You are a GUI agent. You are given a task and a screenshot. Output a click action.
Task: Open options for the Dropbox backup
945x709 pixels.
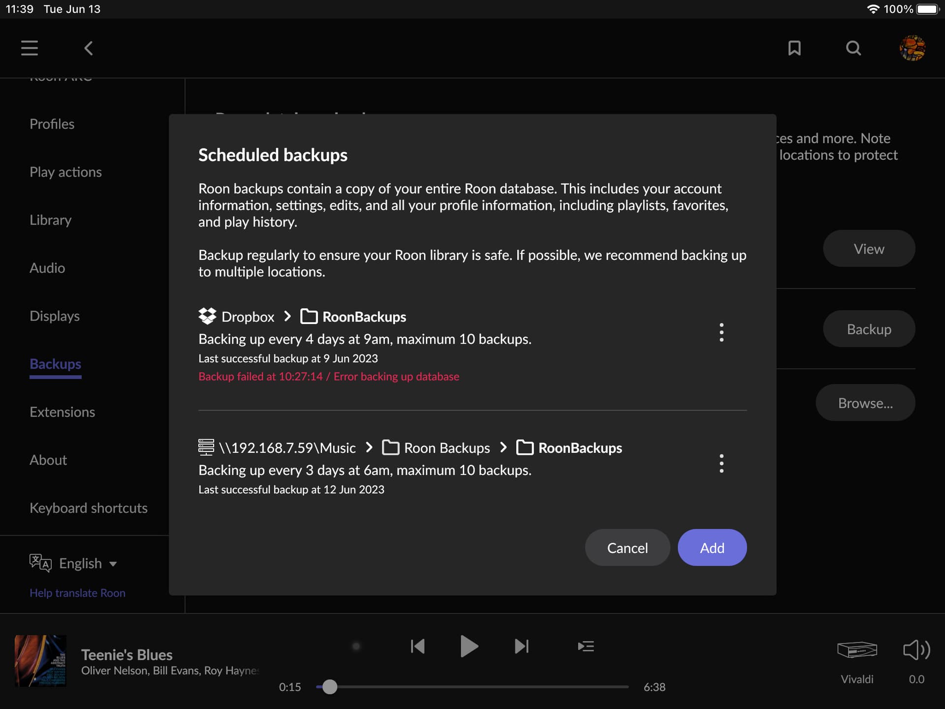(x=722, y=333)
